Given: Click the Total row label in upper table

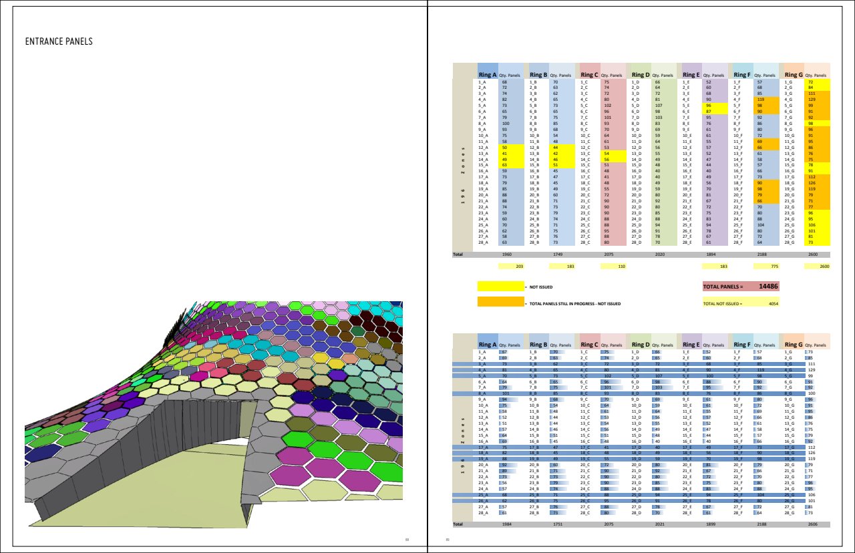Looking at the screenshot, I should 458,254.
